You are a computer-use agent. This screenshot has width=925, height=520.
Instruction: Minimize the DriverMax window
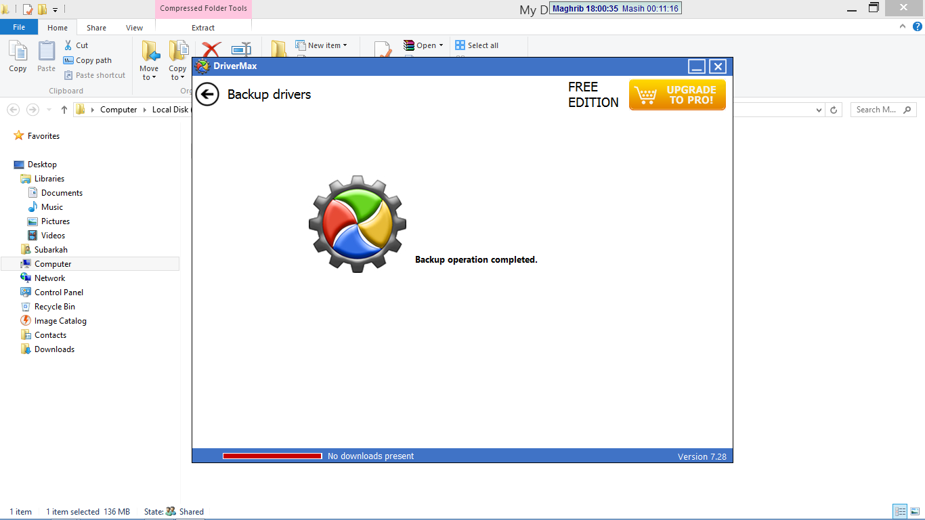(697, 66)
